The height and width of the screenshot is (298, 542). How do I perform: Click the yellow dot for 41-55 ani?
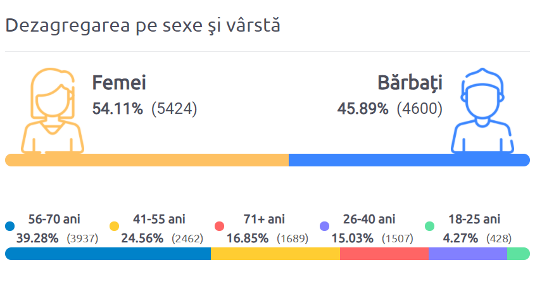115,227
